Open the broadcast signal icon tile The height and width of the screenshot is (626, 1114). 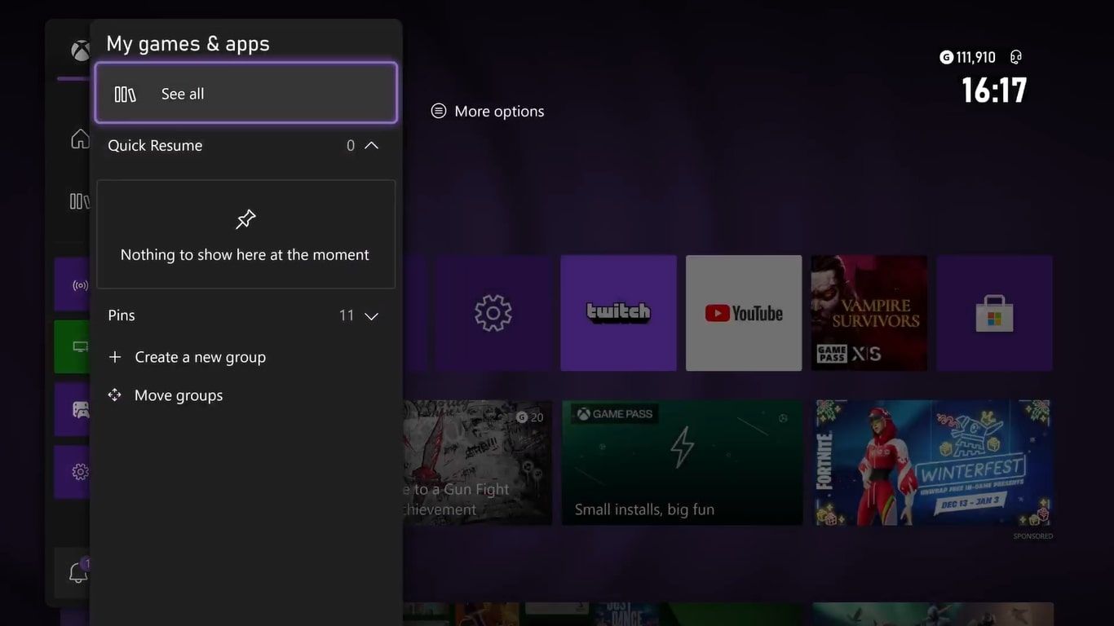[x=79, y=285]
